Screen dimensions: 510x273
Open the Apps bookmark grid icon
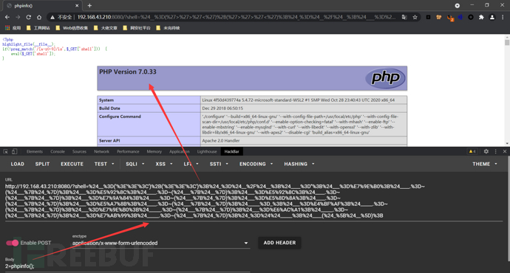pos(7,28)
